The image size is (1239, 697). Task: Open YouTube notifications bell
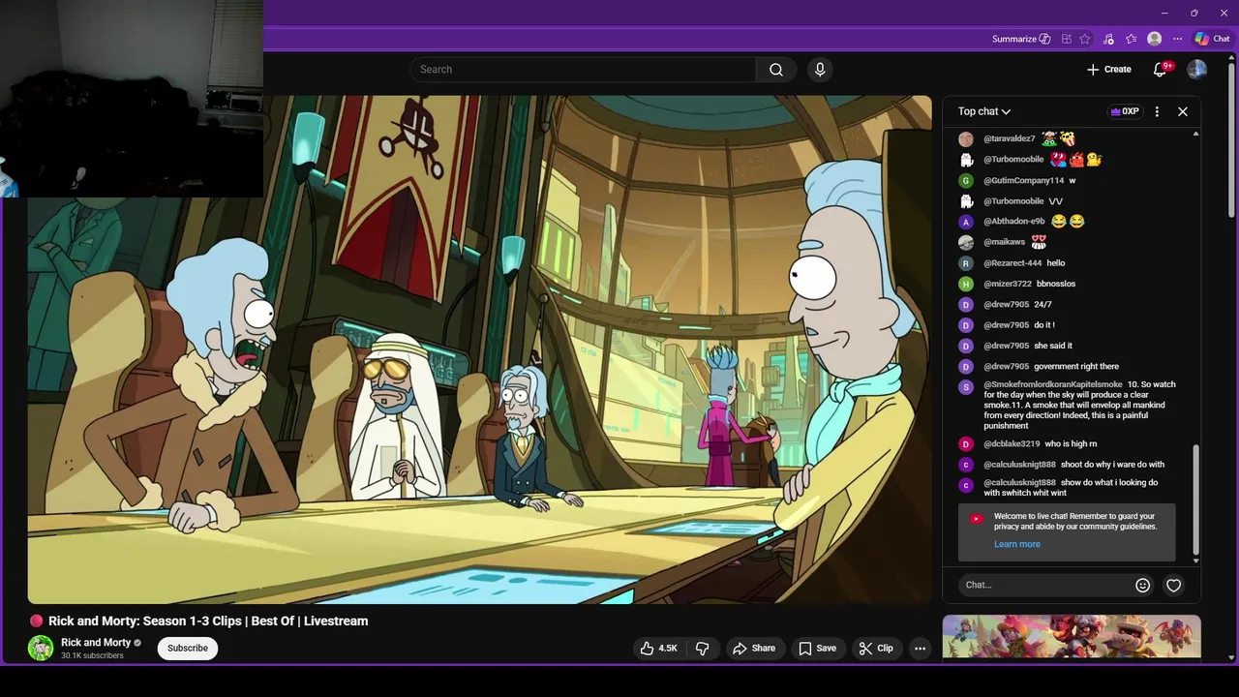click(x=1161, y=70)
